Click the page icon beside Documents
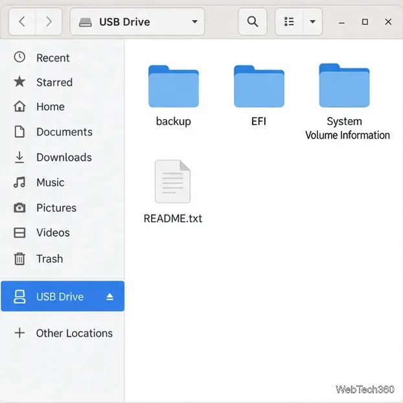The height and width of the screenshot is (403, 403). click(19, 132)
